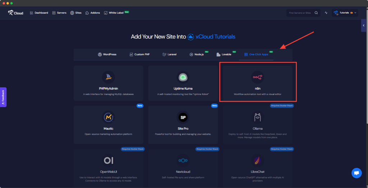Select the Nextcloud app card

(183, 166)
